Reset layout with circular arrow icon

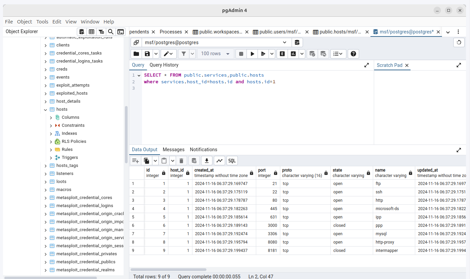pos(459,42)
